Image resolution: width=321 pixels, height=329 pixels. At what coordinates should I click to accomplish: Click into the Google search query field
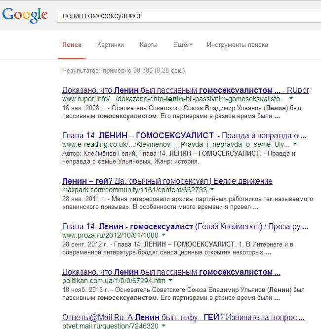pos(188,16)
